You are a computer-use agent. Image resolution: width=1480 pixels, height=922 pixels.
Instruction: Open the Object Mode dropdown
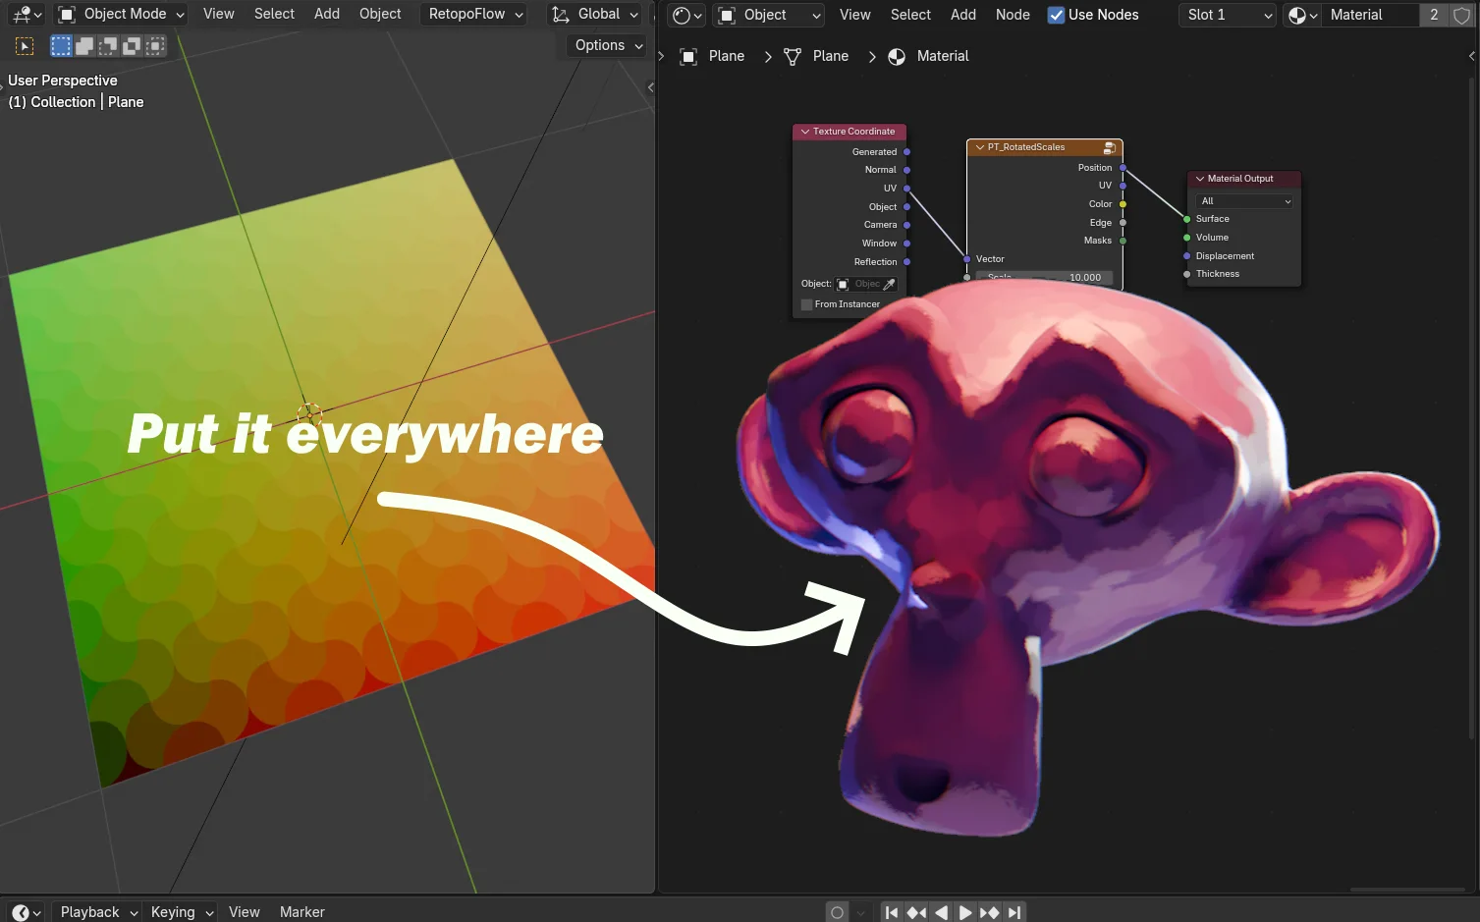pyautogui.click(x=119, y=14)
